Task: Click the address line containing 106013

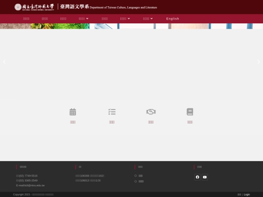Action: (88, 180)
